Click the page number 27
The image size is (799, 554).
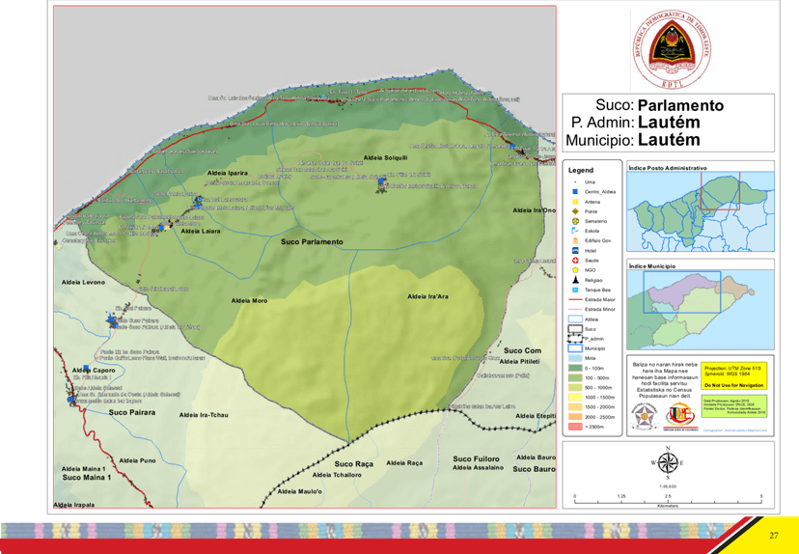774,535
